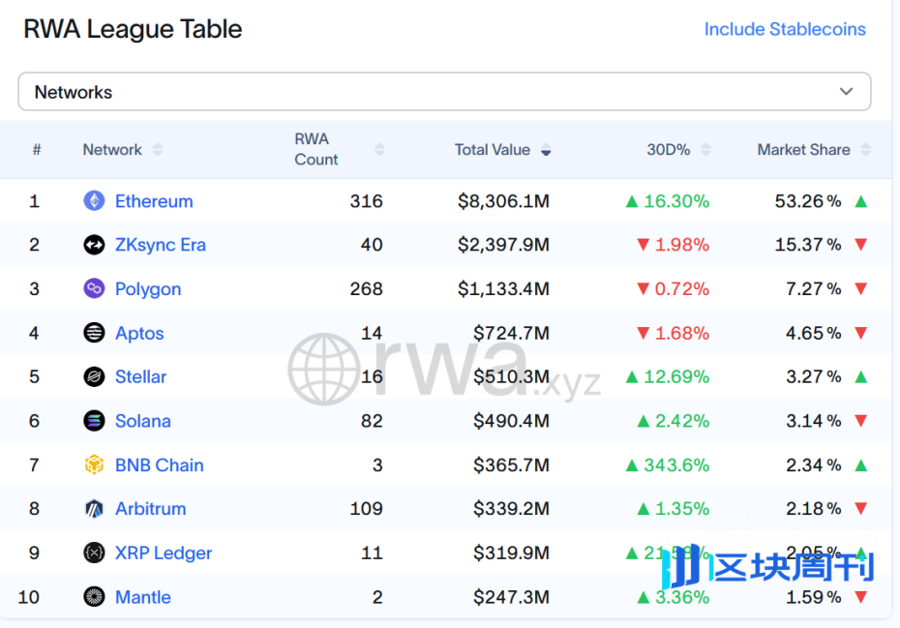Click the RWA Count column header
The width and height of the screenshot is (900, 628).
pos(316,149)
